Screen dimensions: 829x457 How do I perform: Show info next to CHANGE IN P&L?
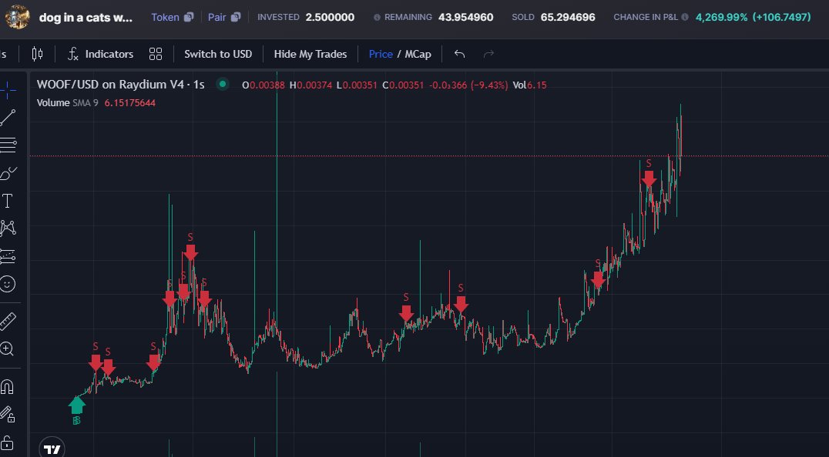[x=685, y=17]
